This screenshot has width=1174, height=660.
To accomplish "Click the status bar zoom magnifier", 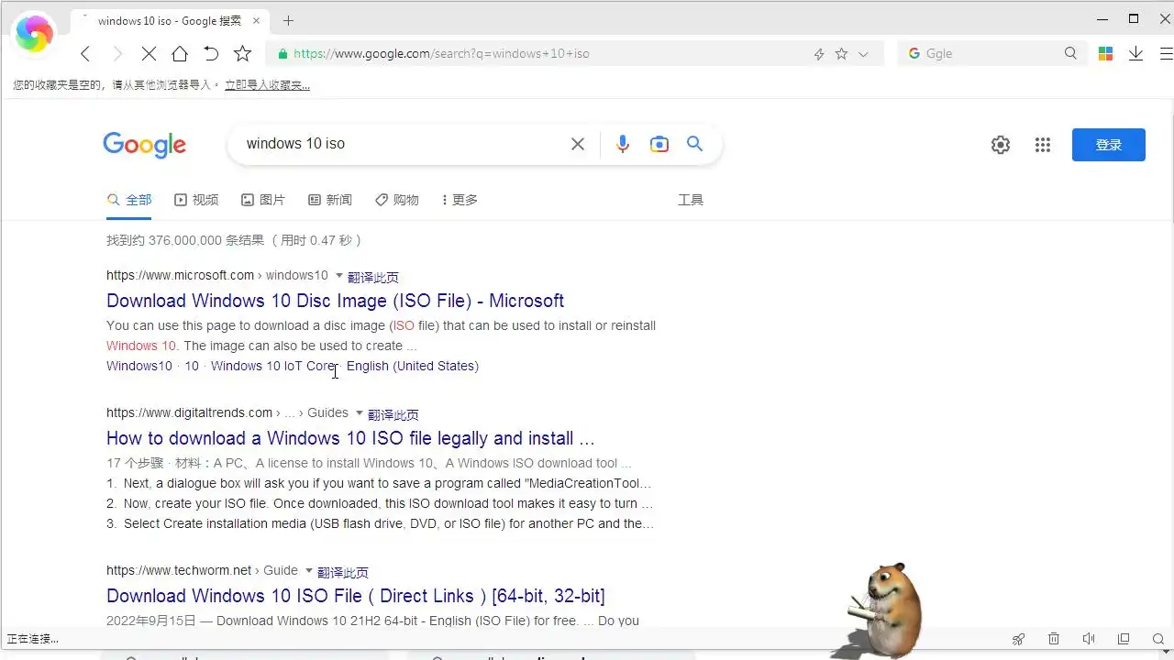I will tap(1157, 639).
